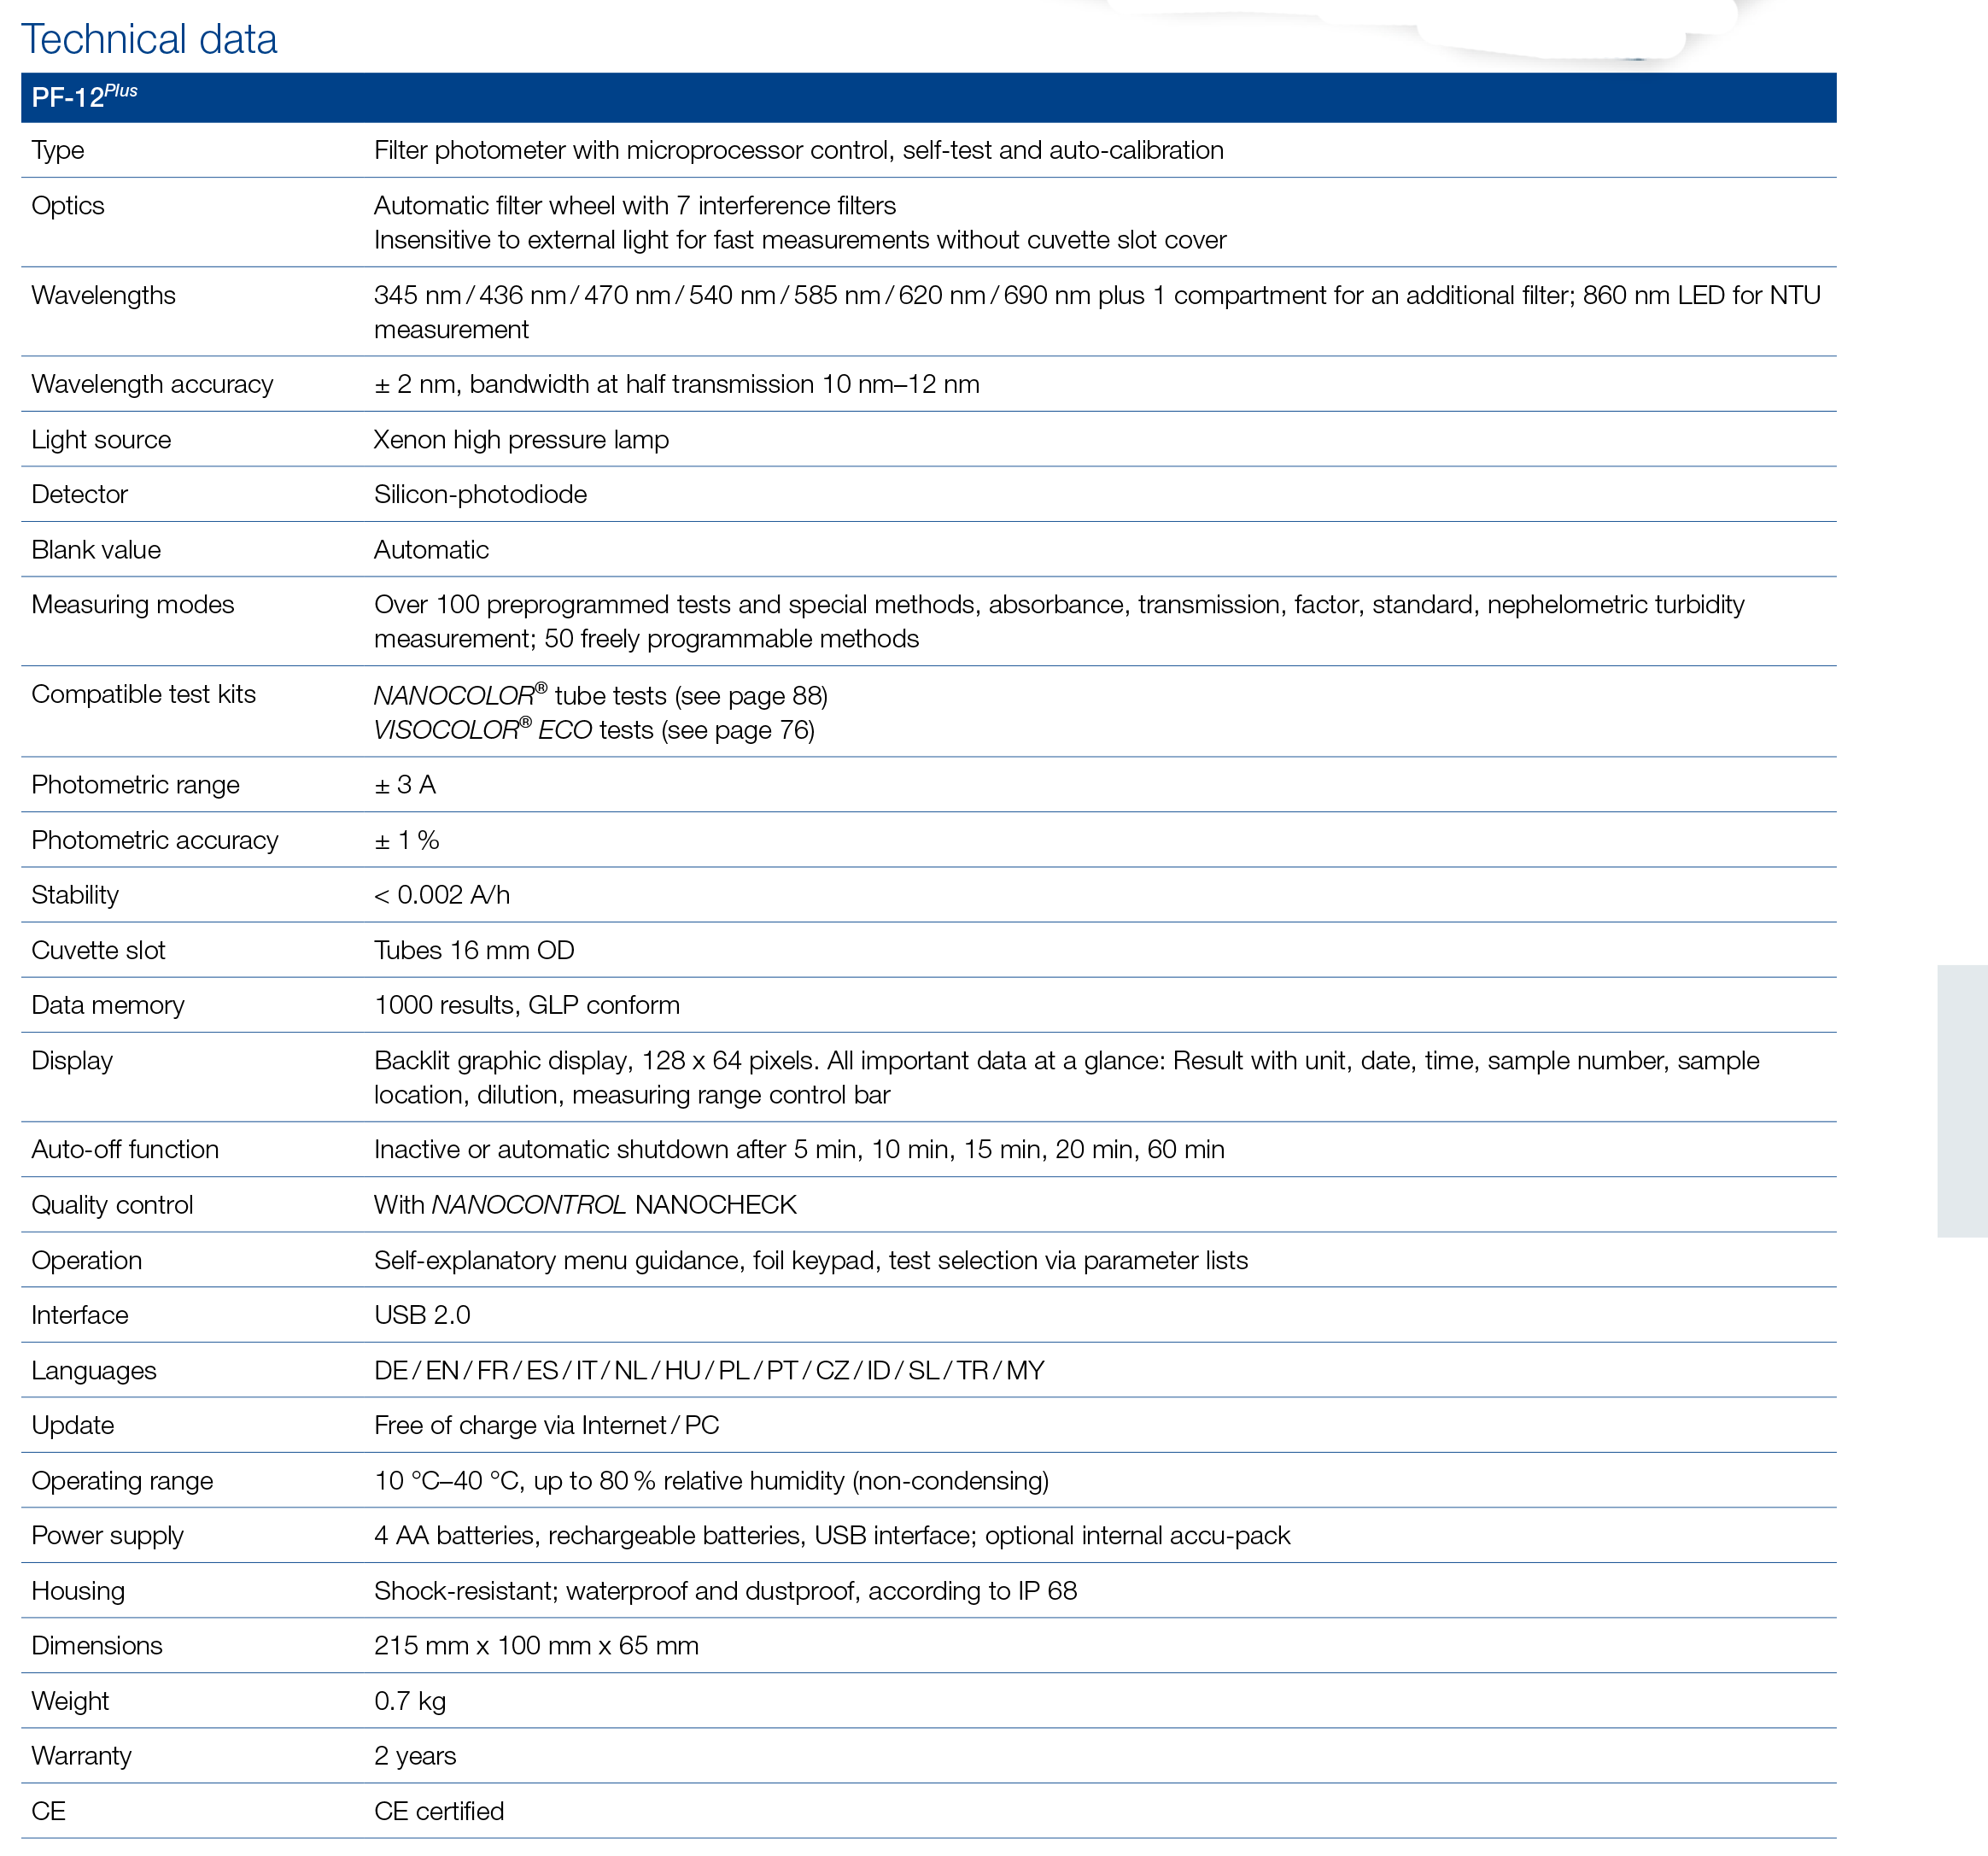Image resolution: width=1988 pixels, height=1856 pixels.
Task: Click the 'Stability' row label
Action: [75, 895]
